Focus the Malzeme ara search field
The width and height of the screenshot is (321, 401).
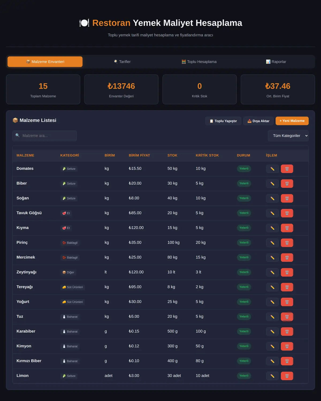point(44,136)
